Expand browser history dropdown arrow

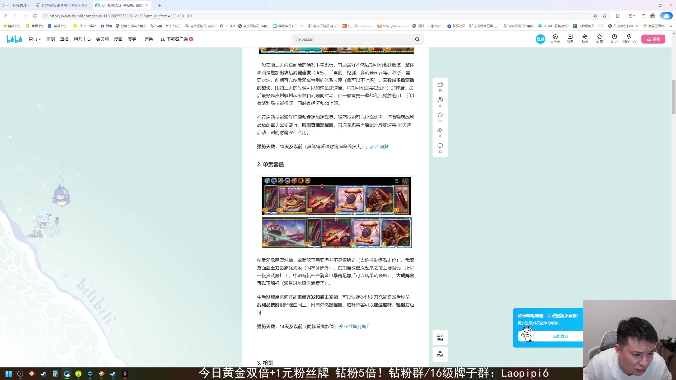coord(634,16)
